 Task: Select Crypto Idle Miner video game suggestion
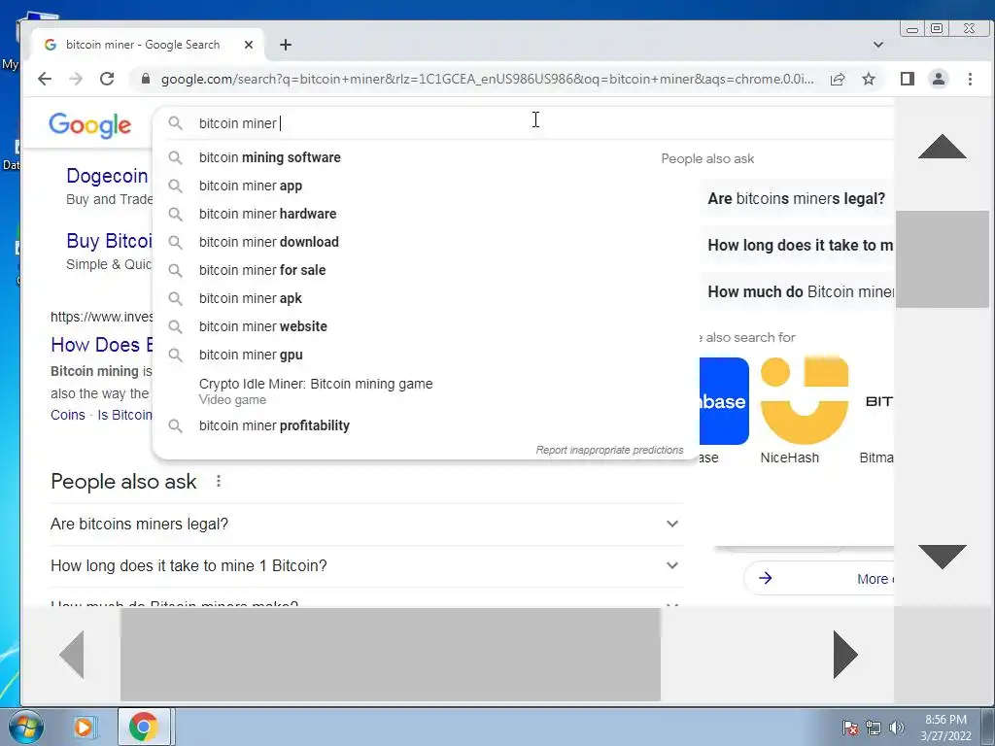pos(427,390)
